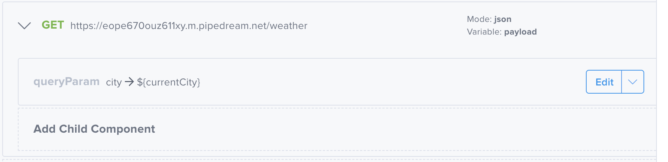668x162 pixels.
Task: Click the payload variable value
Action: point(520,32)
